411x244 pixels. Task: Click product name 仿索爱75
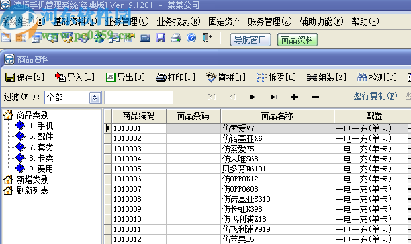pos(238,149)
